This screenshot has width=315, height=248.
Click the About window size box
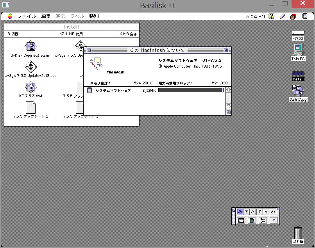tap(228, 112)
